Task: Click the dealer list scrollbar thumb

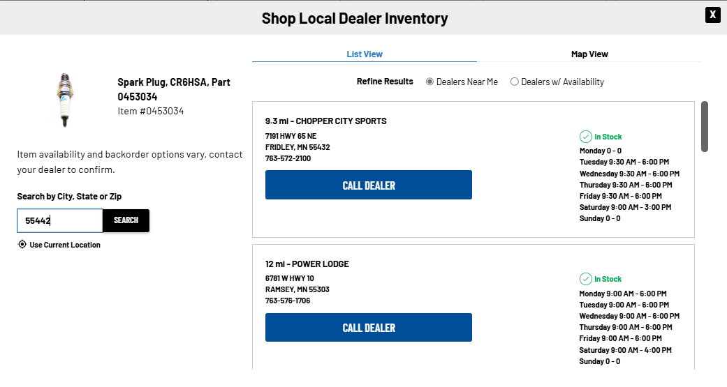Action: pyautogui.click(x=705, y=126)
